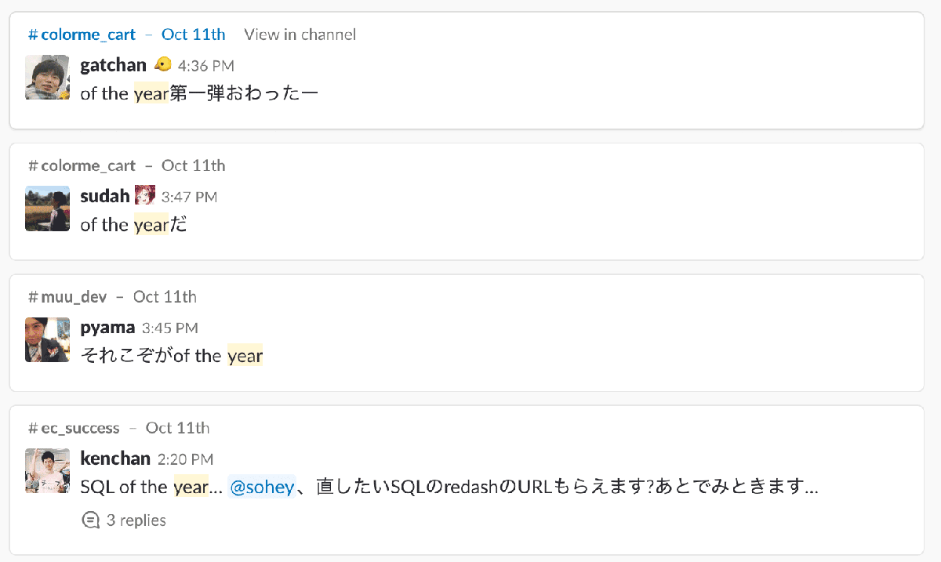Click gatchan's chick status emoji icon
941x562 pixels.
163,64
